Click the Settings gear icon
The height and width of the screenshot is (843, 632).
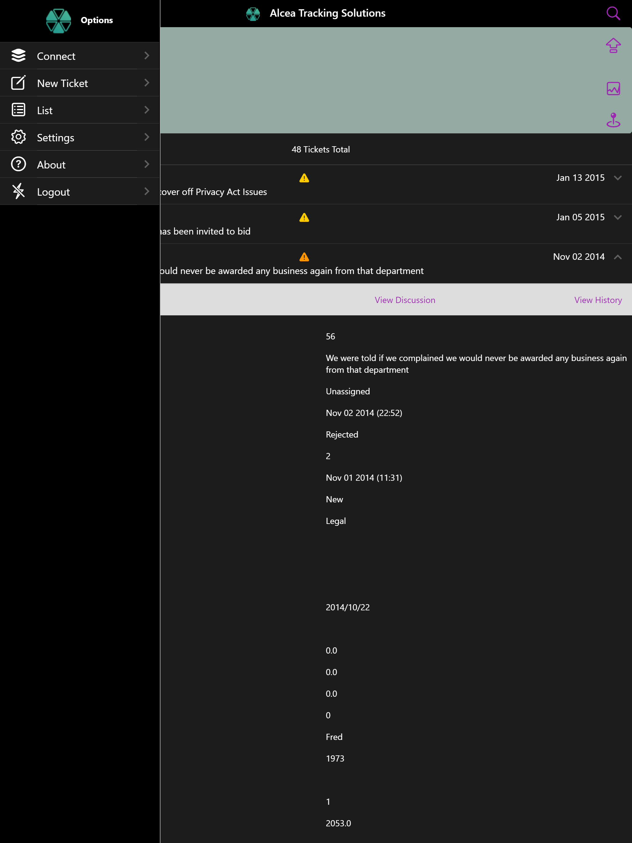pos(18,137)
